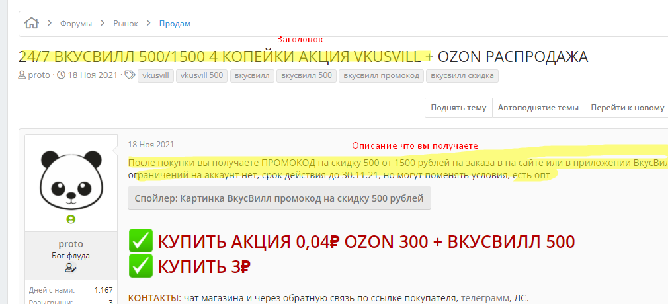Click the Дней с нами value 1.167
Image resolution: width=668 pixels, height=304 pixels.
pos(104,290)
